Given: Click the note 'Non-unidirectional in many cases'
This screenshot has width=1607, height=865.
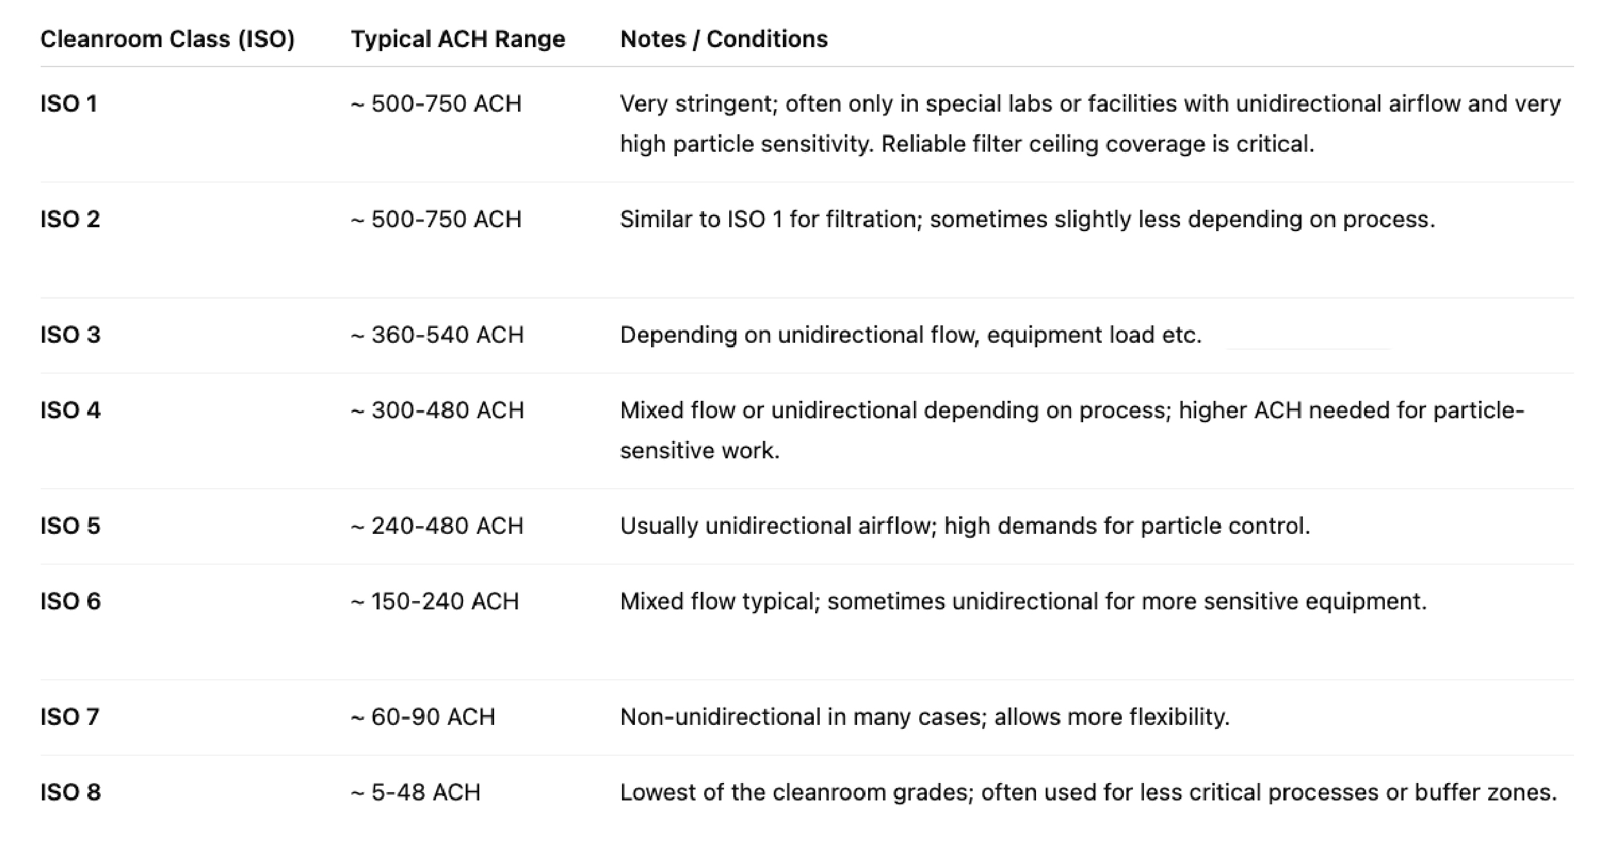Looking at the screenshot, I should coord(924,717).
